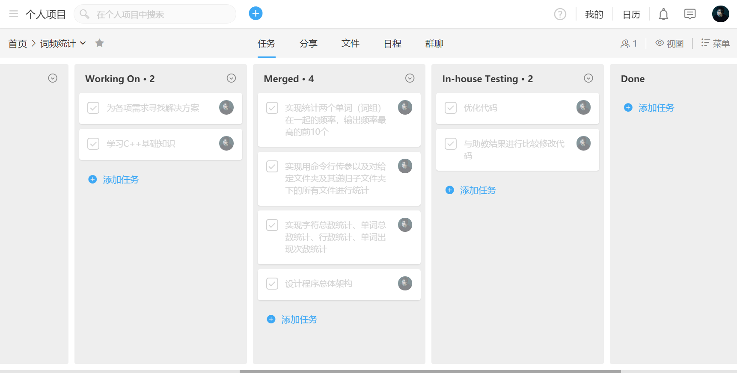Open the 菜单 menu panel
Viewport: 737px width, 373px height.
point(715,44)
